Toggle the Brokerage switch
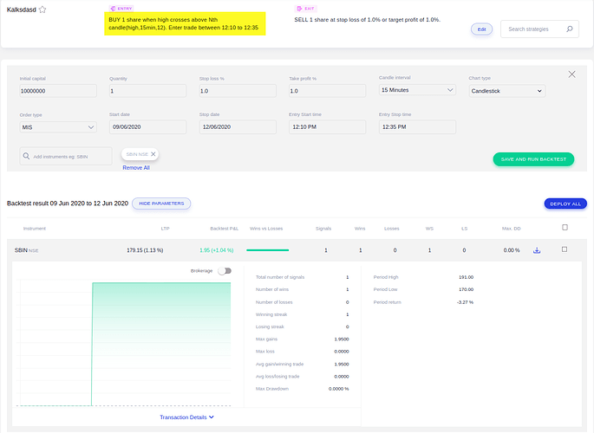This screenshot has width=594, height=433. pyautogui.click(x=225, y=271)
